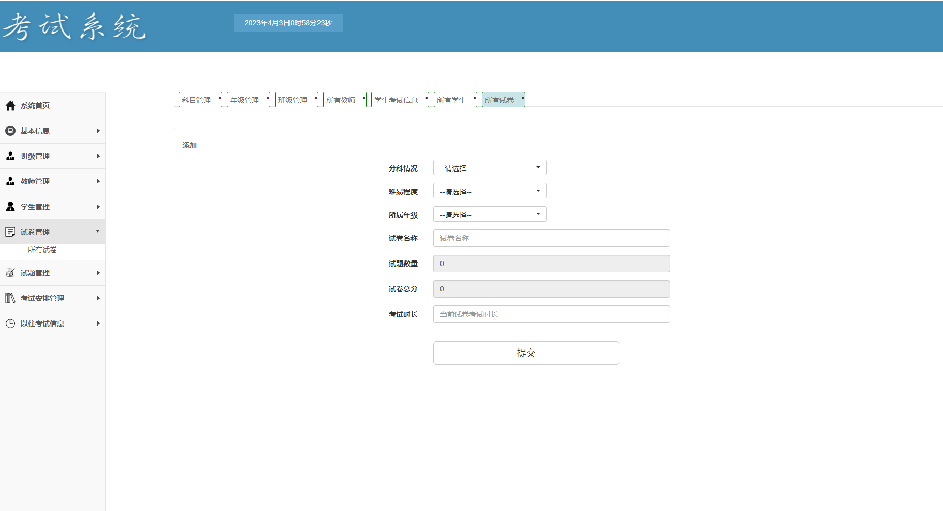Open 以往考试信息 sidebar menu
Screen dimensions: 943x511
pos(53,323)
